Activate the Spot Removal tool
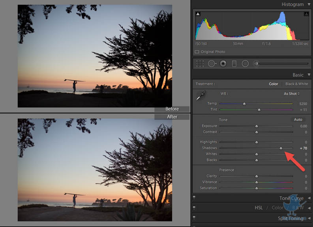Viewport: 313px width, 227px height. pyautogui.click(x=212, y=63)
